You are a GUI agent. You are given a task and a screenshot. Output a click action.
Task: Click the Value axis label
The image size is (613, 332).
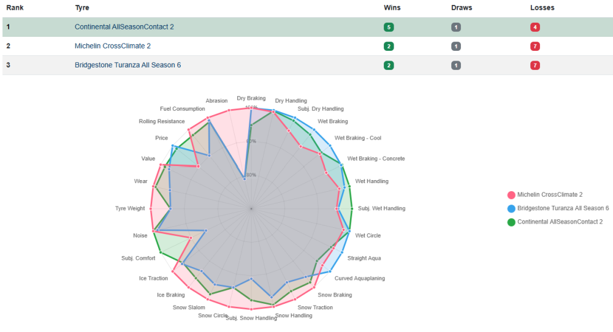(x=148, y=159)
